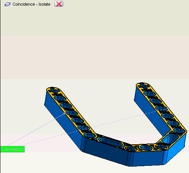Close the Coincidence - Isolate panel with the red X
Screen dimensions: 189x173
[x=59, y=4]
